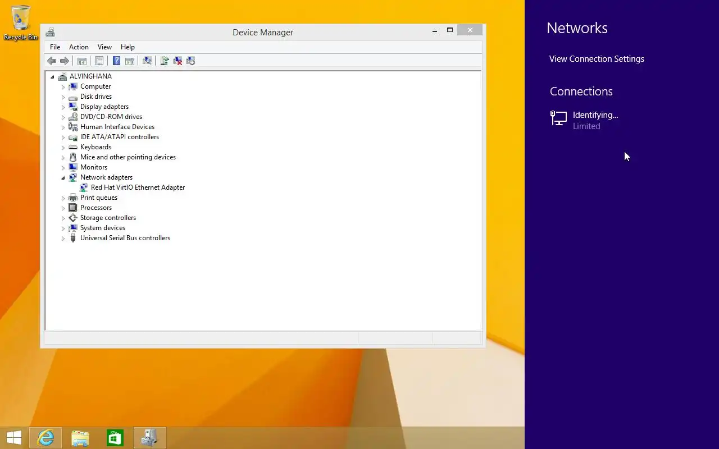Open File Explorer from the taskbar
This screenshot has height=449, width=719.
point(80,438)
